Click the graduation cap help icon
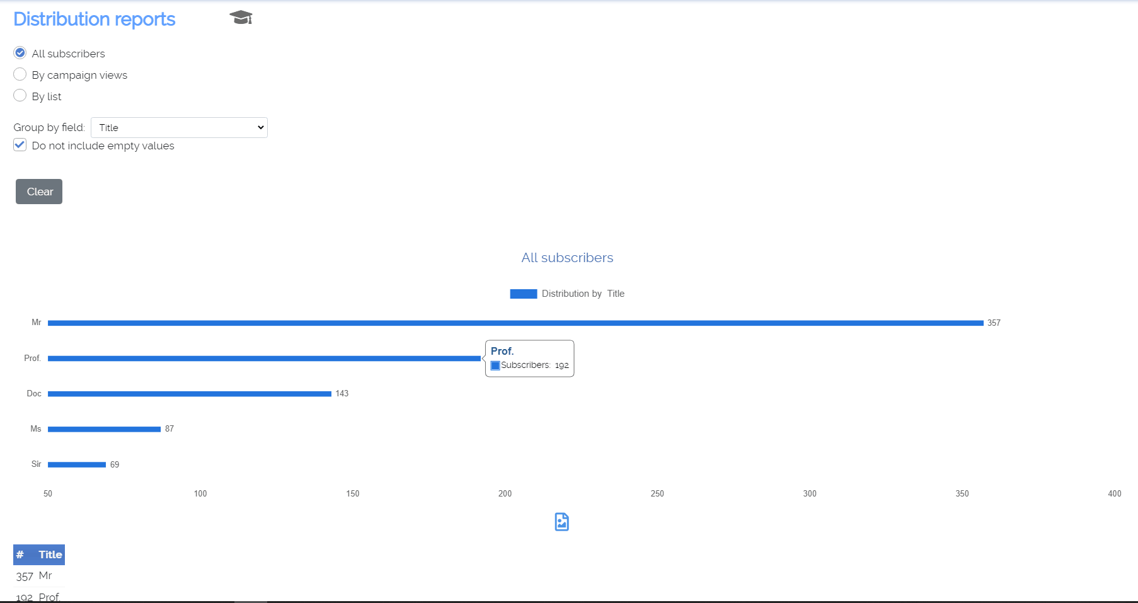This screenshot has width=1138, height=603. point(241,18)
